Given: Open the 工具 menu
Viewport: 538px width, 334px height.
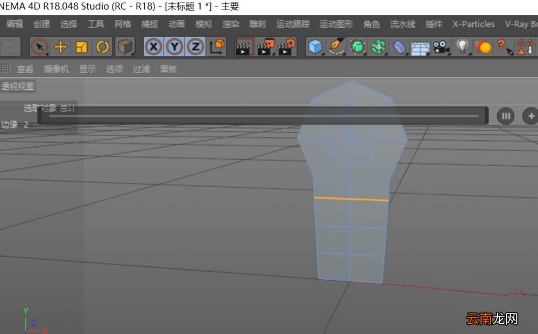Looking at the screenshot, I should [x=96, y=24].
